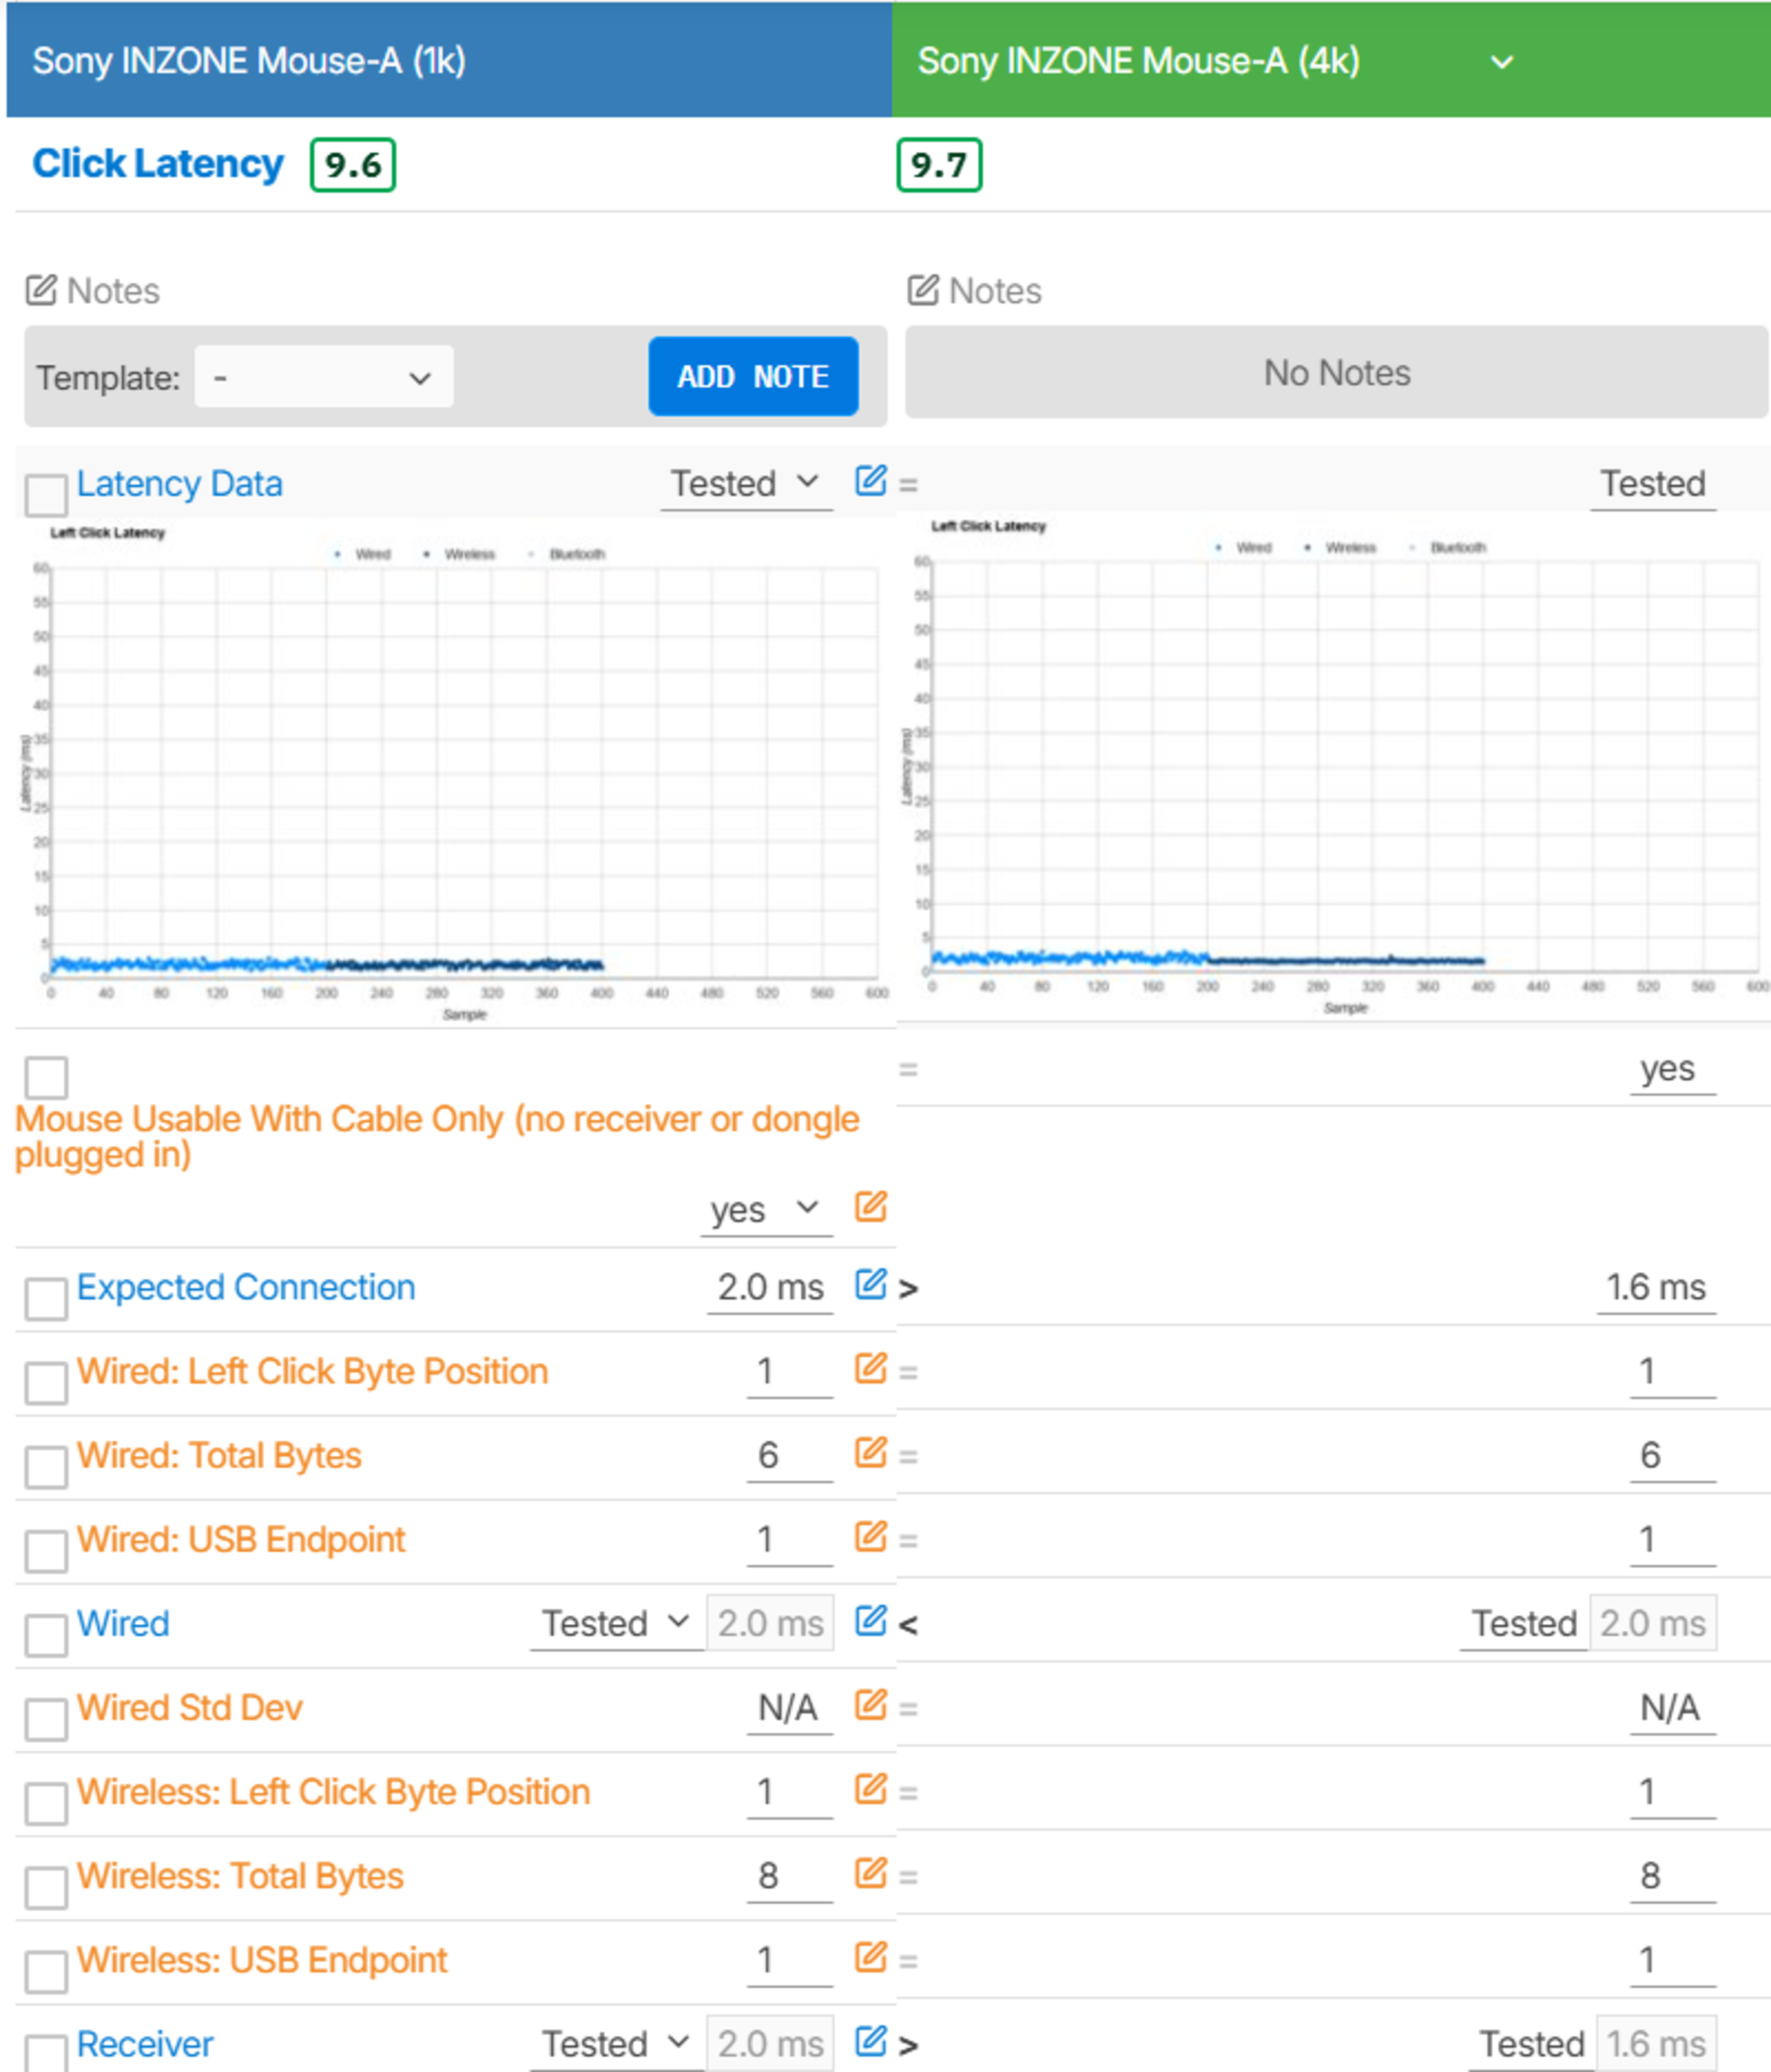Screen dimensions: 1771x2072
Task: Click the edit icon beside Latency Data
Action: 870,481
